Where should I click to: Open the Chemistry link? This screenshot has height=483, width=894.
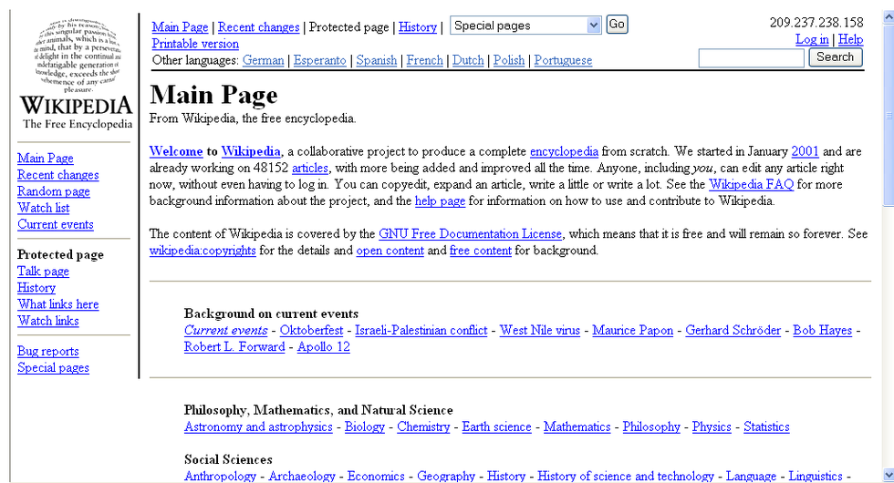tap(423, 426)
